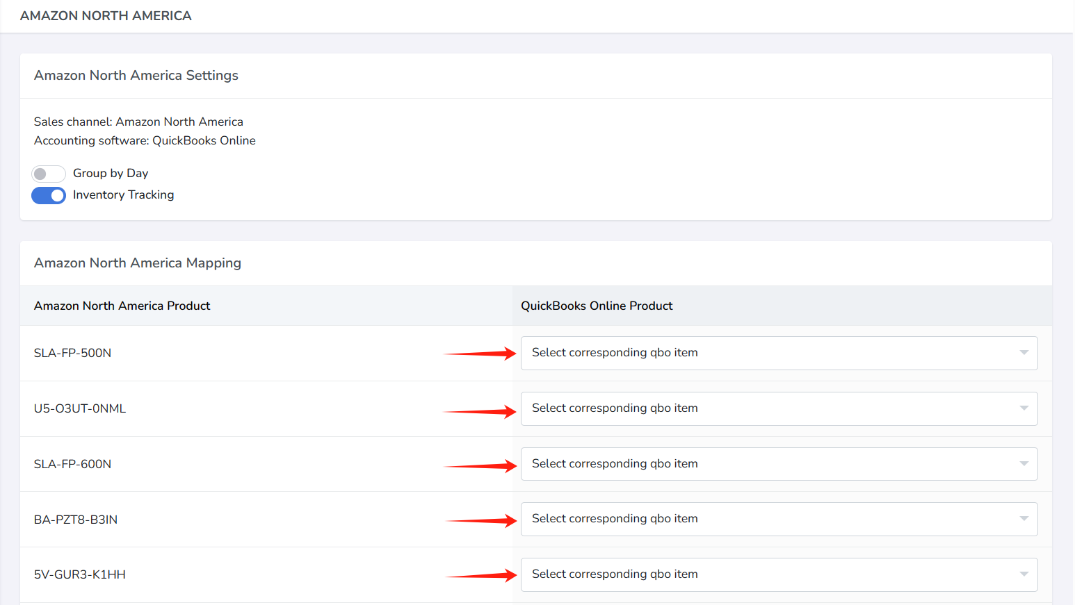Click the Sales channel: Amazon North America line
Viewport: 1075px width, 605px height.
coord(138,122)
